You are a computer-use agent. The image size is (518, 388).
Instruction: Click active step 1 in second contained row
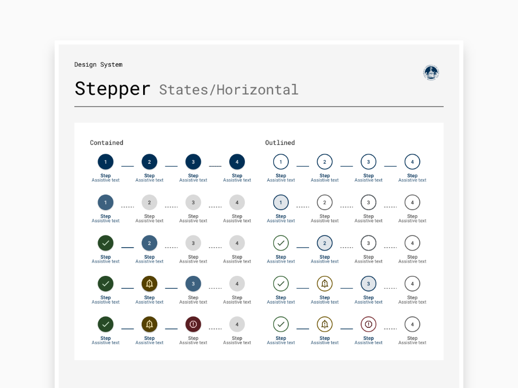(106, 203)
